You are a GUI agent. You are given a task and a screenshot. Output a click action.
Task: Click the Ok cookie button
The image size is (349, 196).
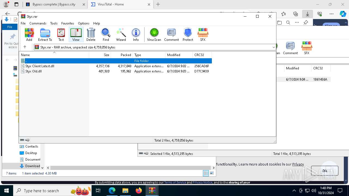coord(324,171)
